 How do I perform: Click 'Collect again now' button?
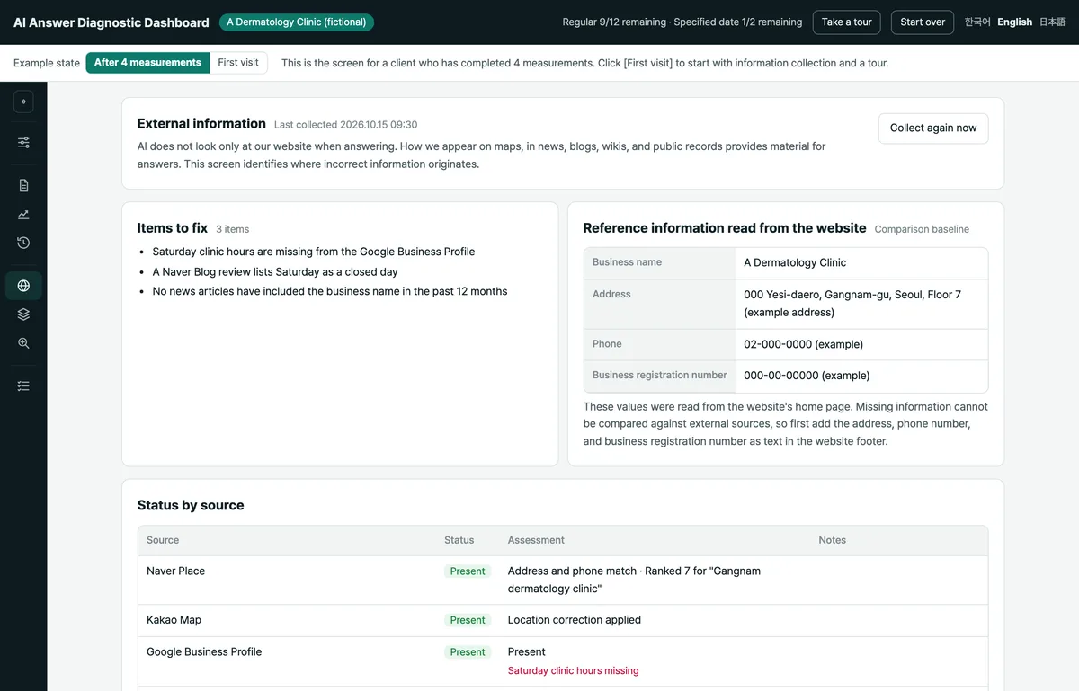933,128
